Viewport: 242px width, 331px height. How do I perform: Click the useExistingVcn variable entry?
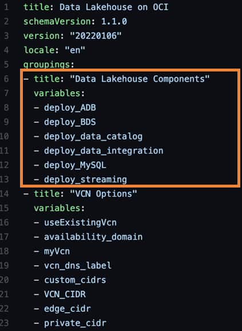click(80, 222)
